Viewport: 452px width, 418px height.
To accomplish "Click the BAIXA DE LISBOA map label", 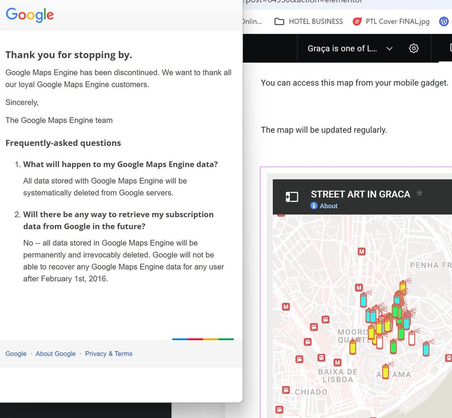I will 338,375.
